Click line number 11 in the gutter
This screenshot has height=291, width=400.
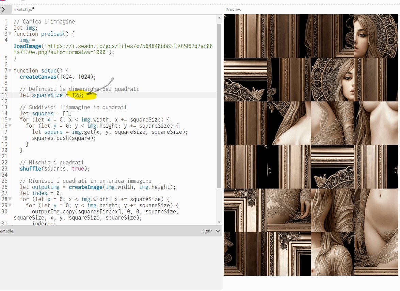pos(4,95)
